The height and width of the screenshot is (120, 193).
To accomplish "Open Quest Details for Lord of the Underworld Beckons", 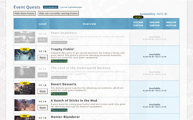I will pos(59,77).
